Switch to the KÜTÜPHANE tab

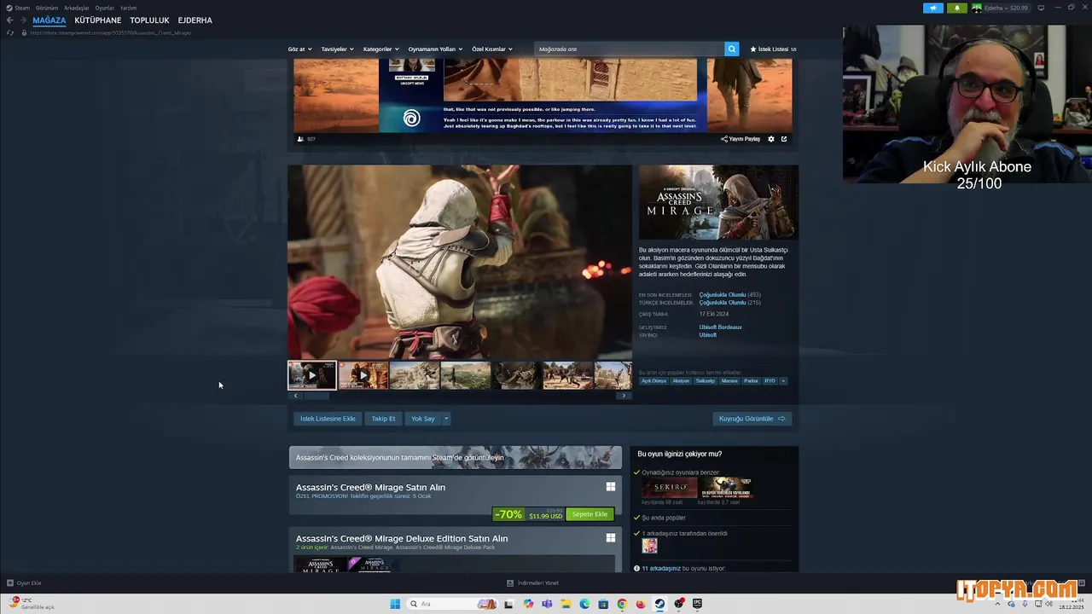98,20
